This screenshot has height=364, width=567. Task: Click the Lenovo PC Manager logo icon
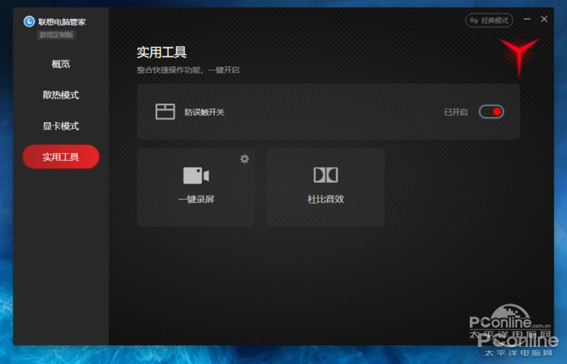[x=29, y=22]
